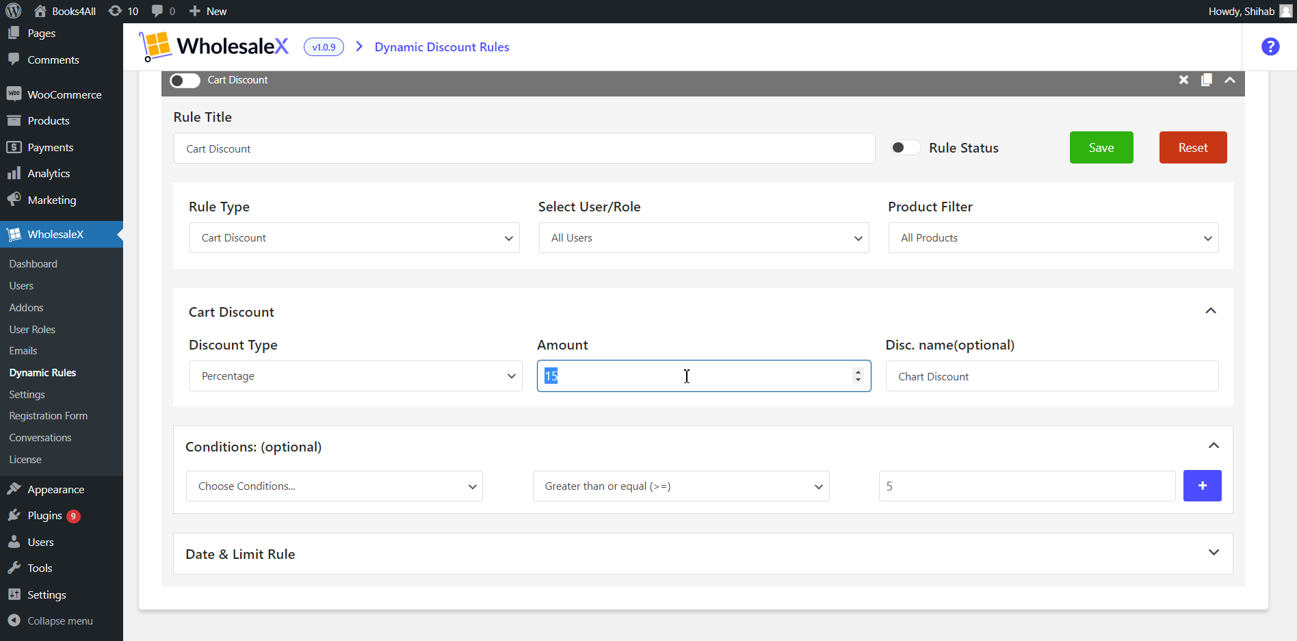Edit the Rule Title field
This screenshot has height=641, width=1297.
tap(524, 148)
